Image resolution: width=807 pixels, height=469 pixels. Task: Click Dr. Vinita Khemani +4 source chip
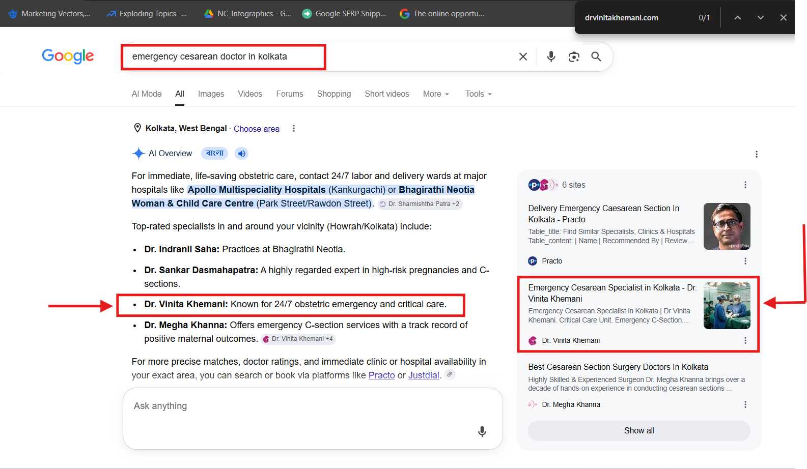tap(298, 339)
